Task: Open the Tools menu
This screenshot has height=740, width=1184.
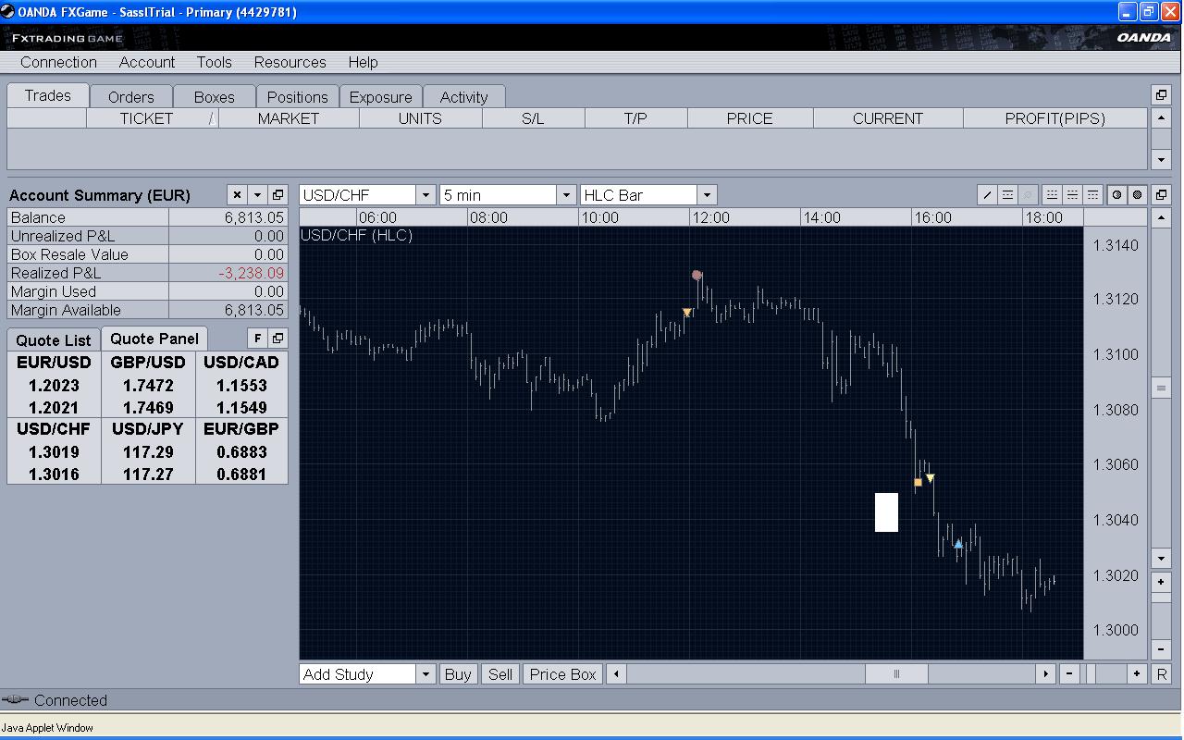Action: click(214, 62)
